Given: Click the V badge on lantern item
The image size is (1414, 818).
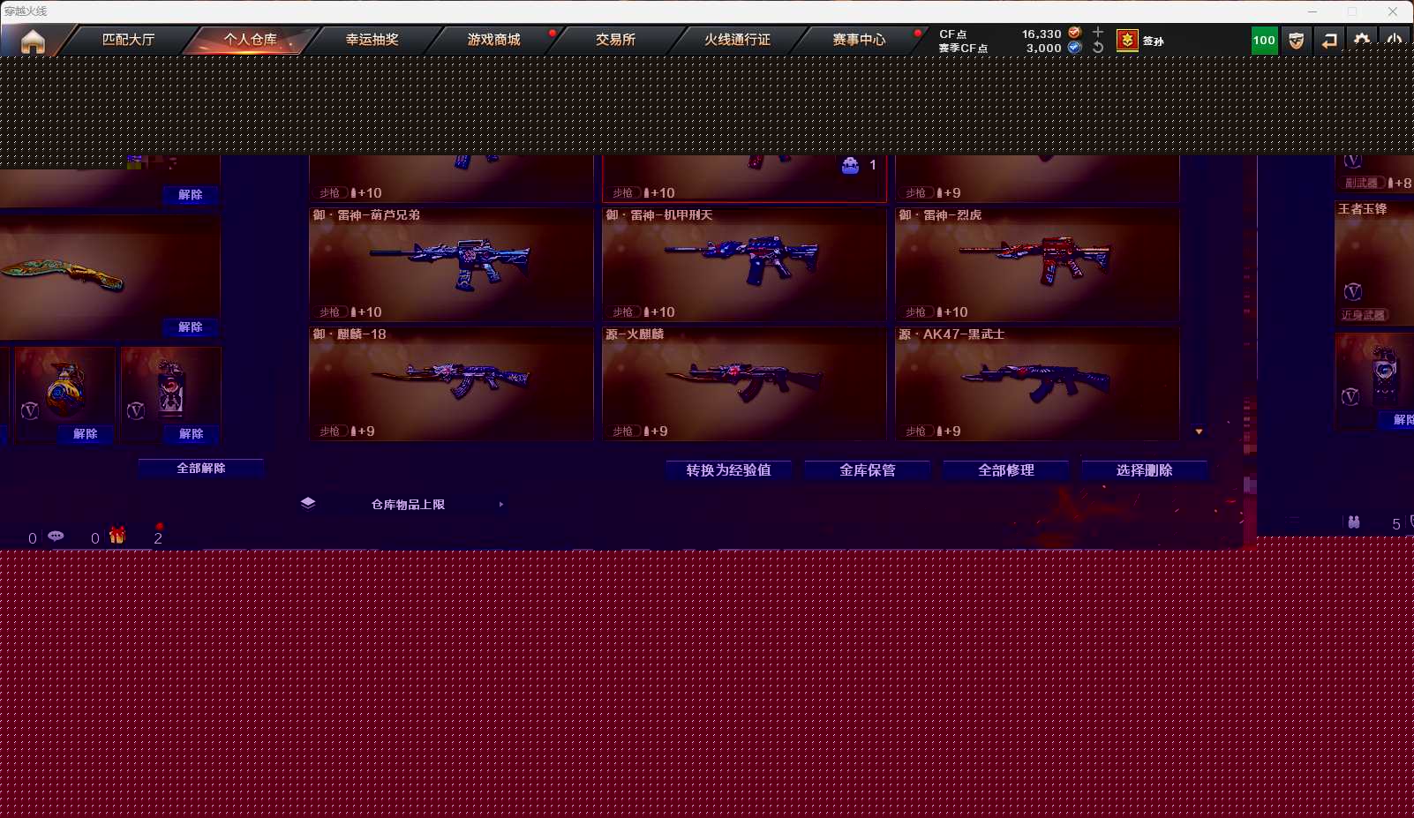Looking at the screenshot, I should (136, 411).
